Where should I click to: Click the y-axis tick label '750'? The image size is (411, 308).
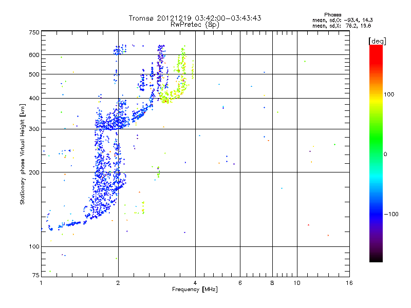(34, 32)
